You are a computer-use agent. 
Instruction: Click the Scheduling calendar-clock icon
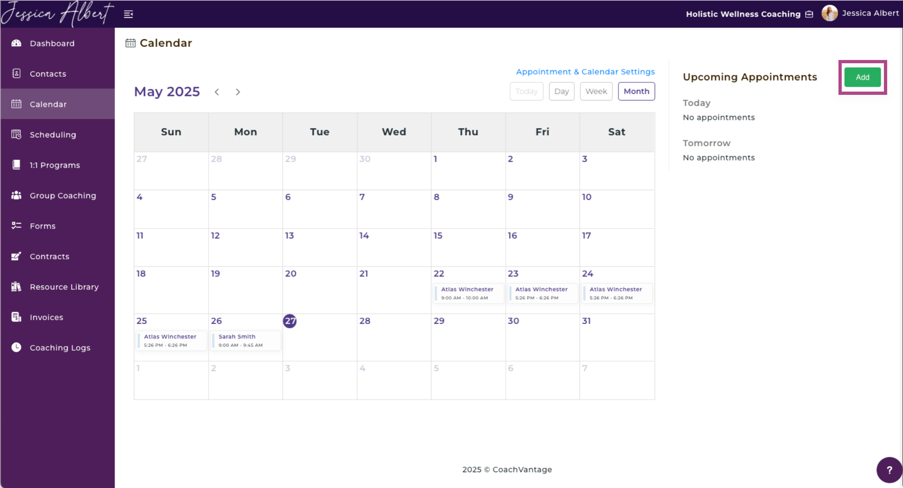[x=16, y=135]
